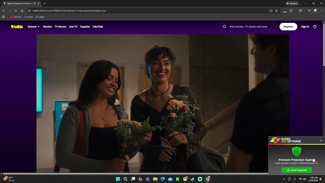Open Windows Start menu
This screenshot has width=325, height=183.
click(x=118, y=179)
